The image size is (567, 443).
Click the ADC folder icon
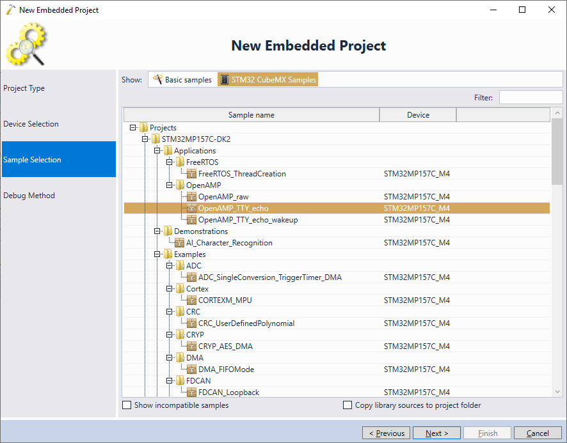pos(180,266)
